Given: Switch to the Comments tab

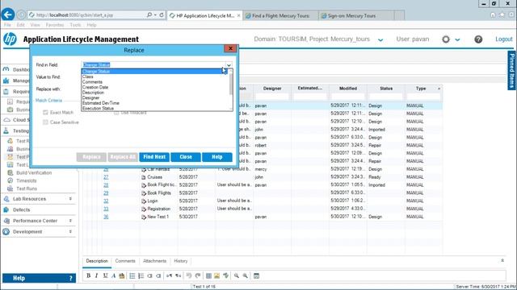Looking at the screenshot, I should [125, 261].
